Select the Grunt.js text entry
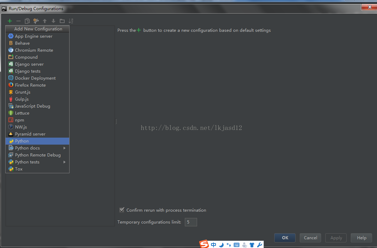Screen dimensions: 377x248 click(23, 92)
